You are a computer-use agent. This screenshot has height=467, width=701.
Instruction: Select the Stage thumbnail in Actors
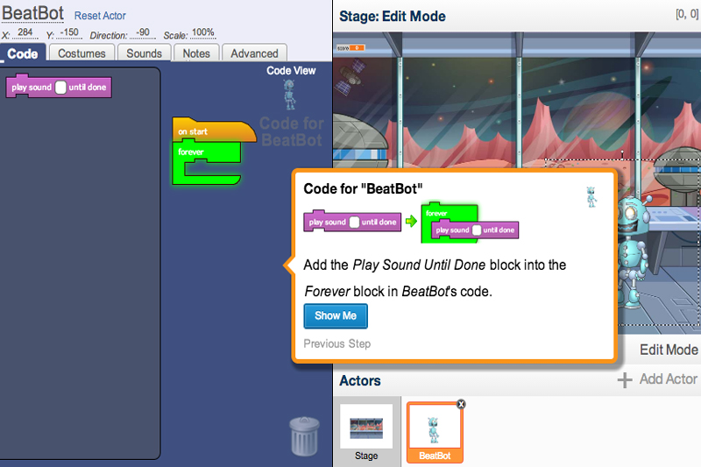pyautogui.click(x=366, y=428)
